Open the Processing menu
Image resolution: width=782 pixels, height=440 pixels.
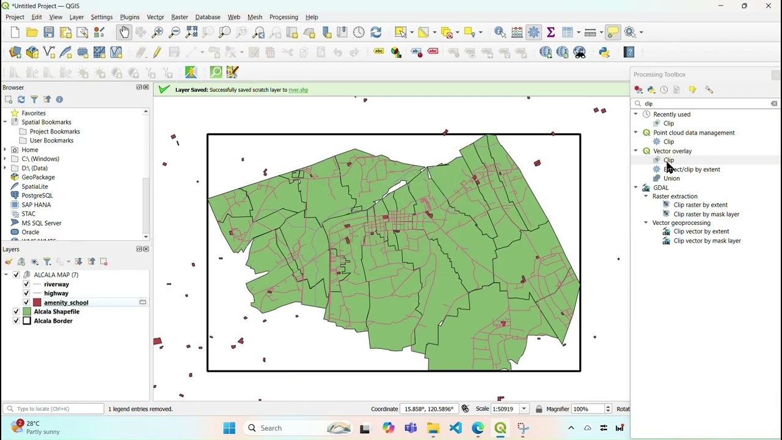click(x=283, y=17)
